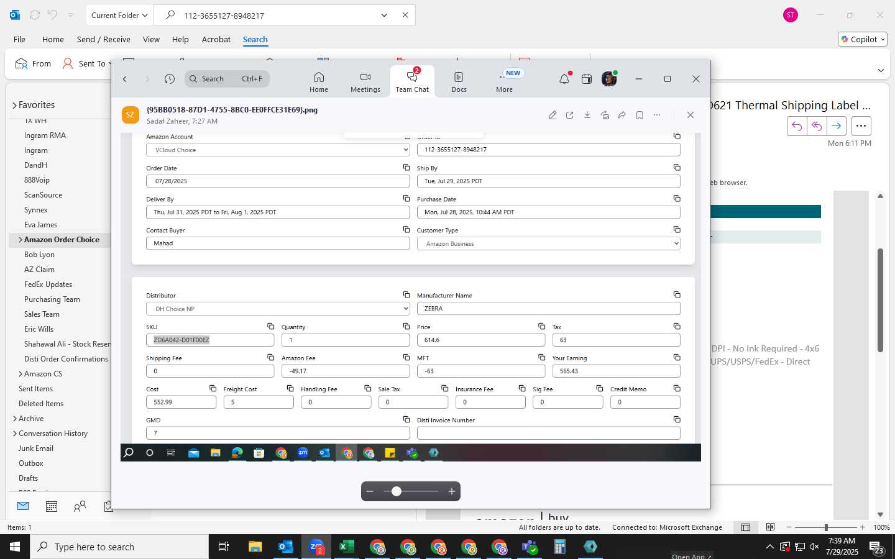Image resolution: width=895 pixels, height=559 pixels.
Task: Expand Amazon CS folder
Action: pyautogui.click(x=21, y=374)
